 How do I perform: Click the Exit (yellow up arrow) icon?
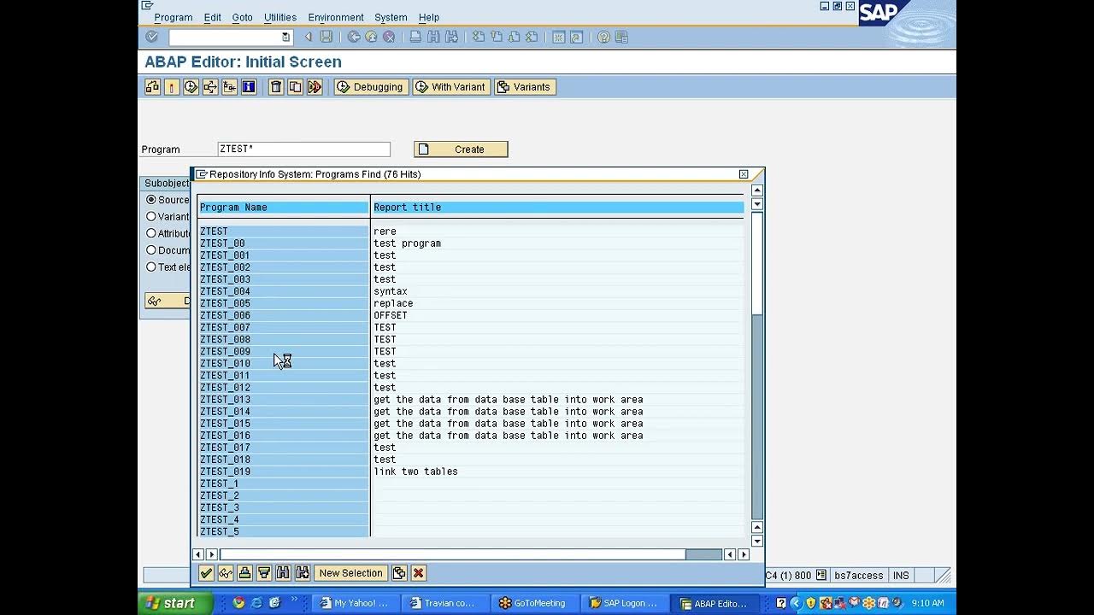point(371,37)
